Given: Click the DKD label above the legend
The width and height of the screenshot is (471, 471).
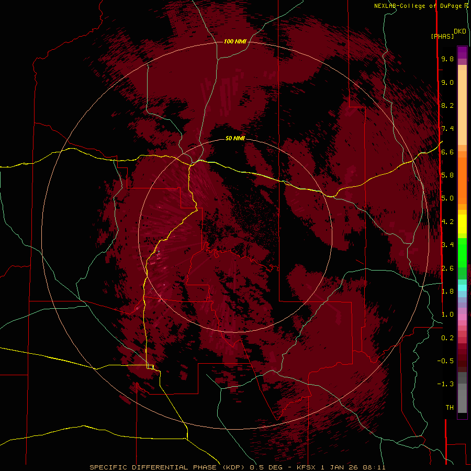Looking at the screenshot, I should pos(459,31).
